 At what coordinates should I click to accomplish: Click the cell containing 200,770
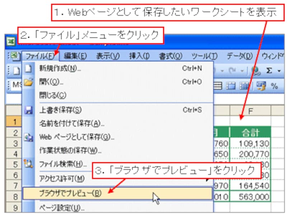tap(250, 154)
